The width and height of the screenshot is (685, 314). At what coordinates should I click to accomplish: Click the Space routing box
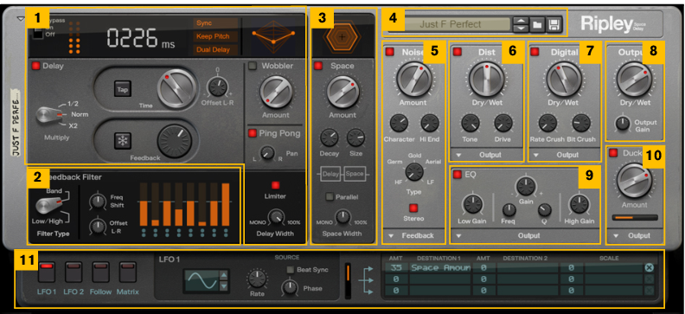355,174
